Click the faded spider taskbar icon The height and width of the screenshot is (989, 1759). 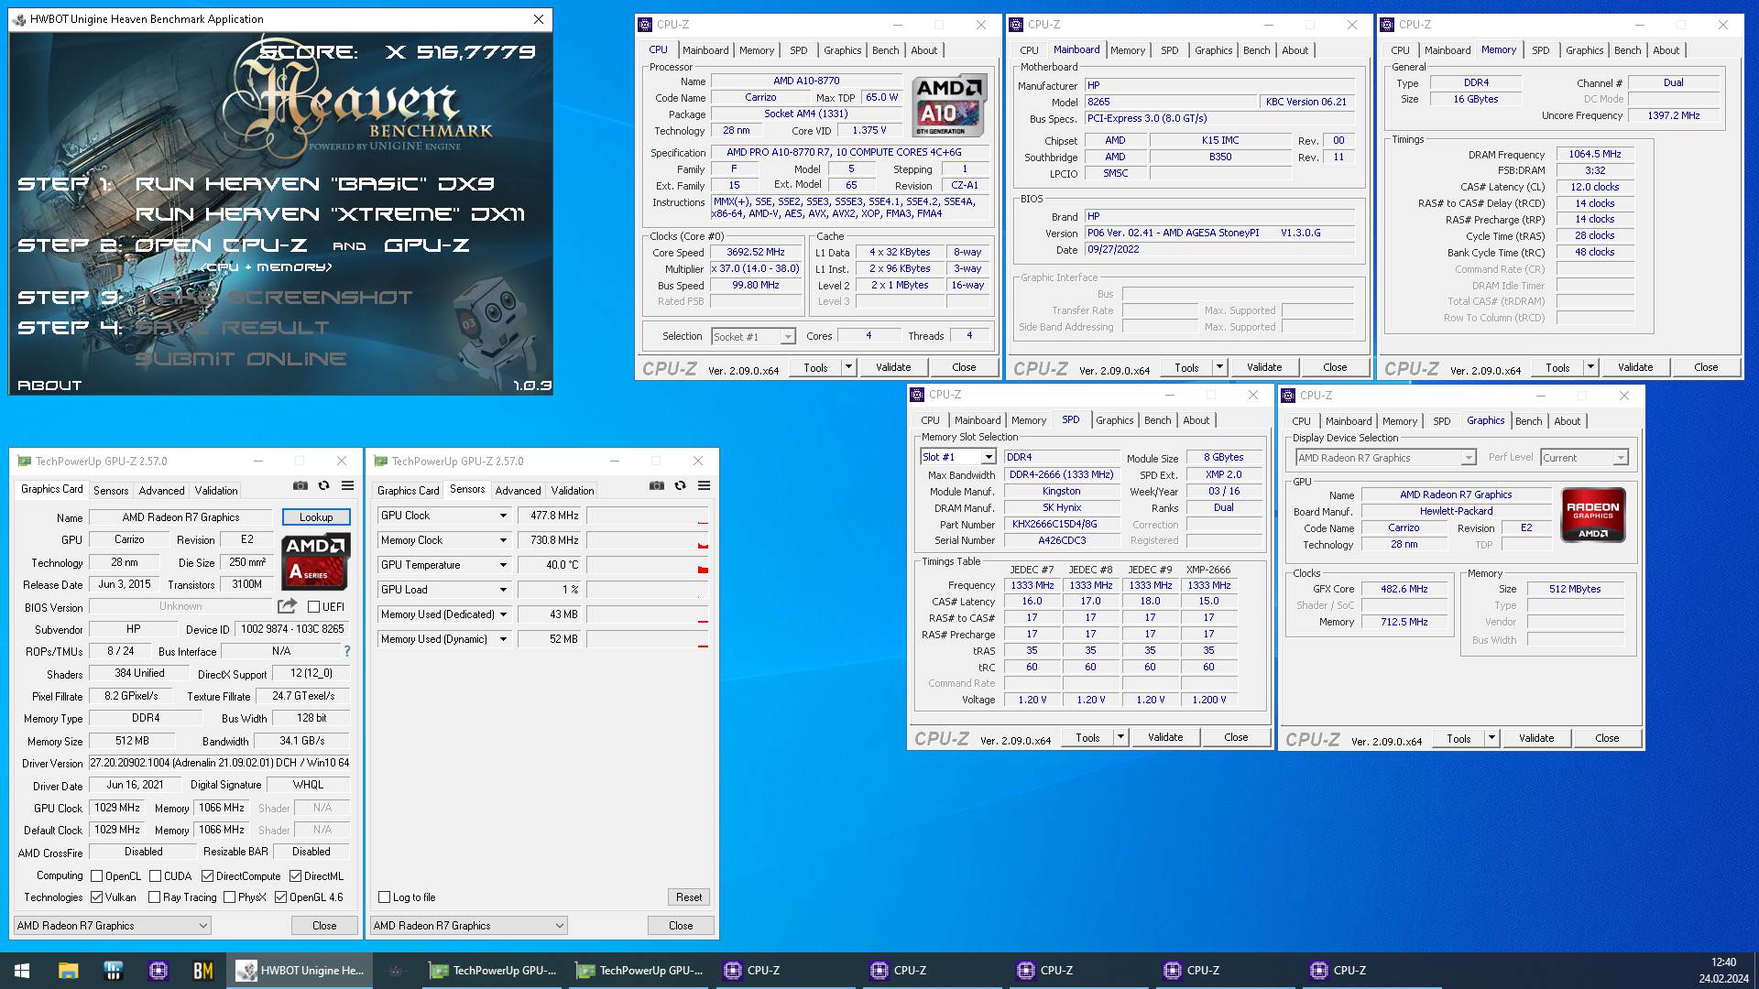coord(396,971)
